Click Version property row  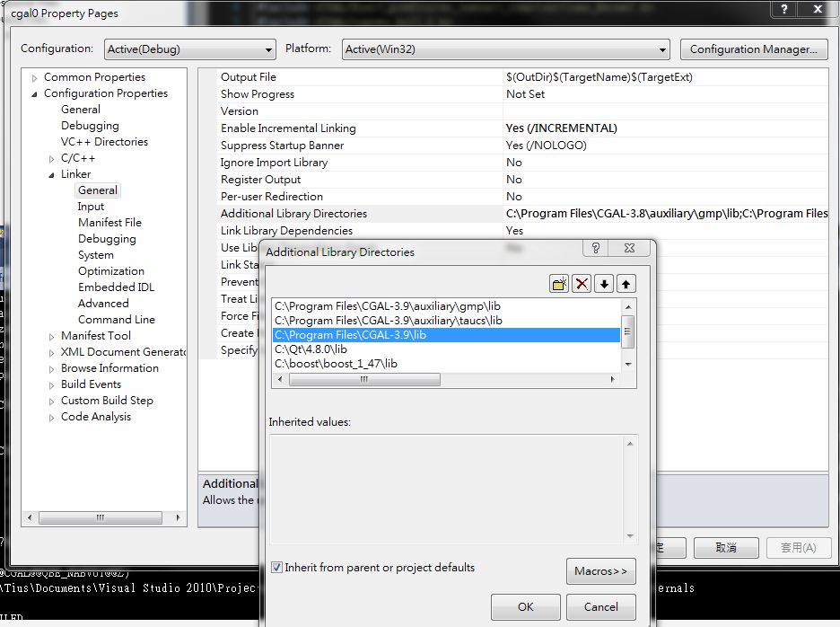pyautogui.click(x=522, y=111)
